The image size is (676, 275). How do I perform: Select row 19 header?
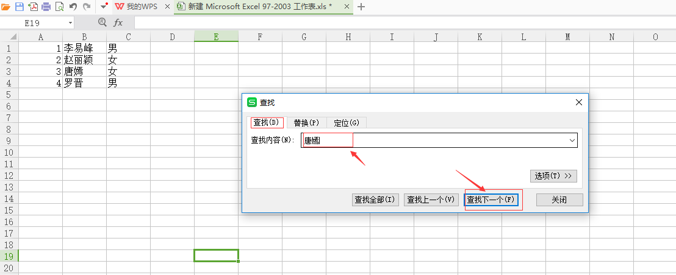9,257
